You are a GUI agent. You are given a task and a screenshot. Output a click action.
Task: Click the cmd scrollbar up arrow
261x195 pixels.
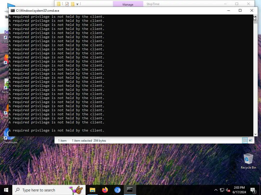pos(255,17)
